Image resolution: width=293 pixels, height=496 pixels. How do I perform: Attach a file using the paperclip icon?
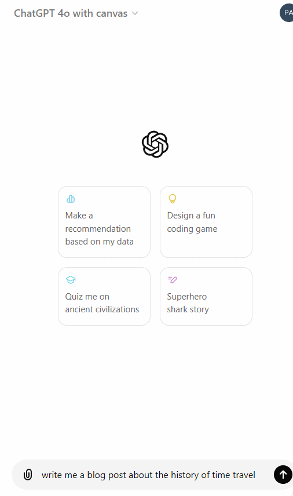click(28, 475)
